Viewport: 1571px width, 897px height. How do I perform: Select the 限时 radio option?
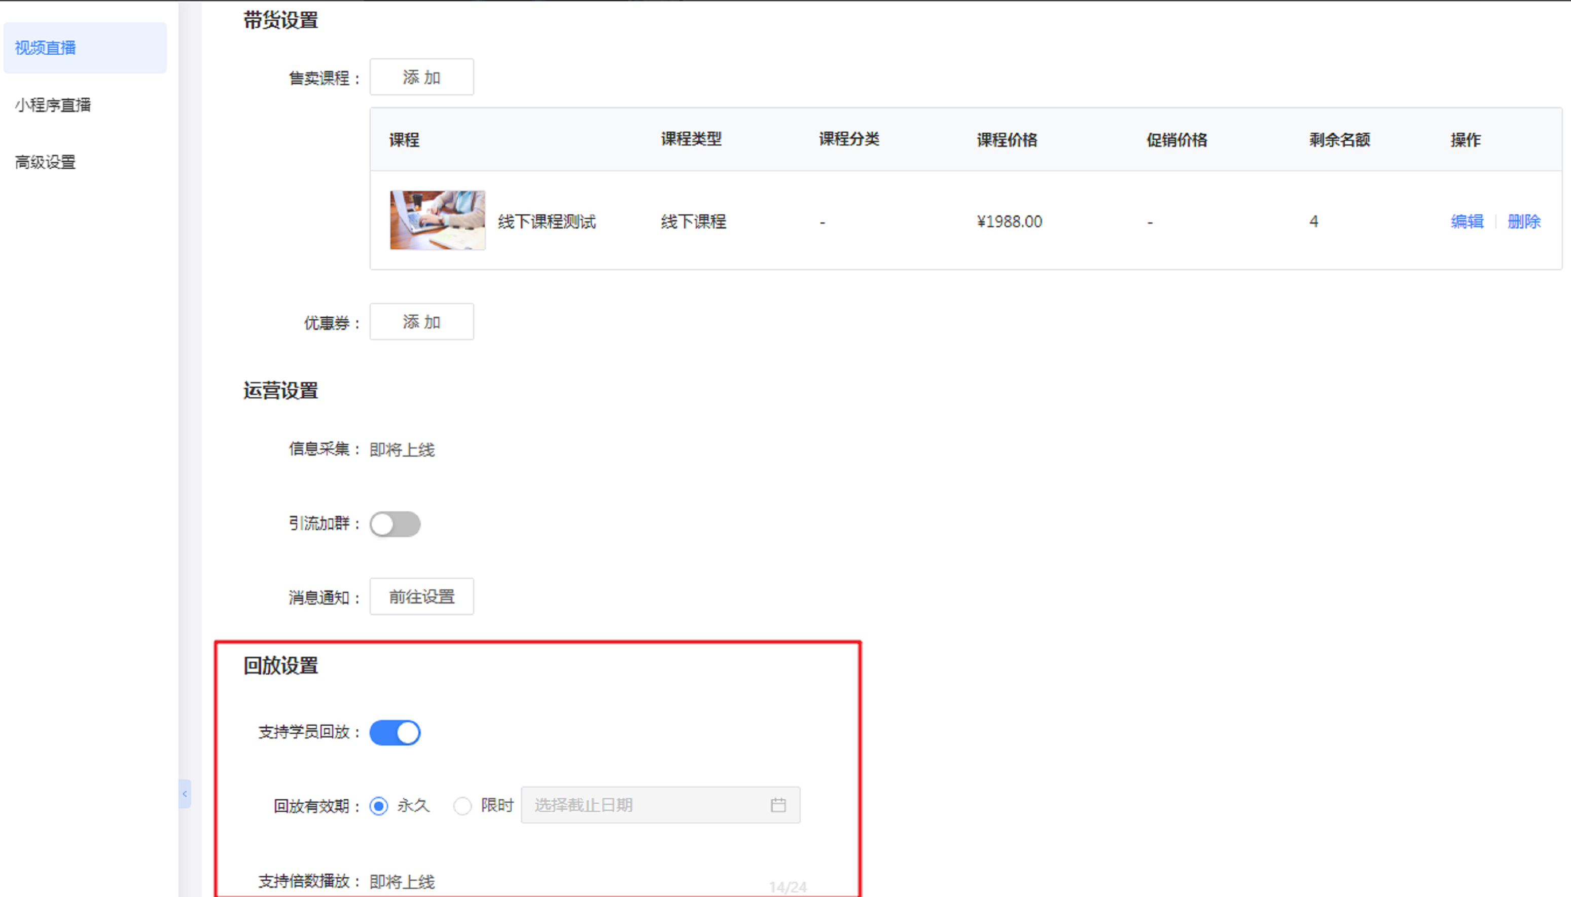coord(462,806)
